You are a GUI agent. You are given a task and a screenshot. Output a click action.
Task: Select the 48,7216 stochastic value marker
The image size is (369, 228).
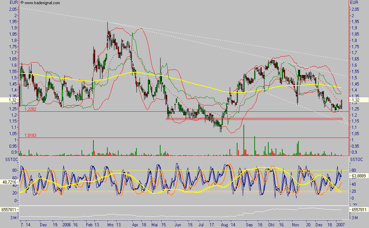(x=9, y=182)
